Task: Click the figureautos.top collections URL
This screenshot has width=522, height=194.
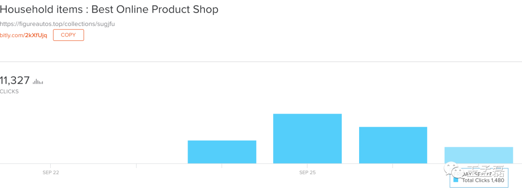Action: [x=58, y=24]
